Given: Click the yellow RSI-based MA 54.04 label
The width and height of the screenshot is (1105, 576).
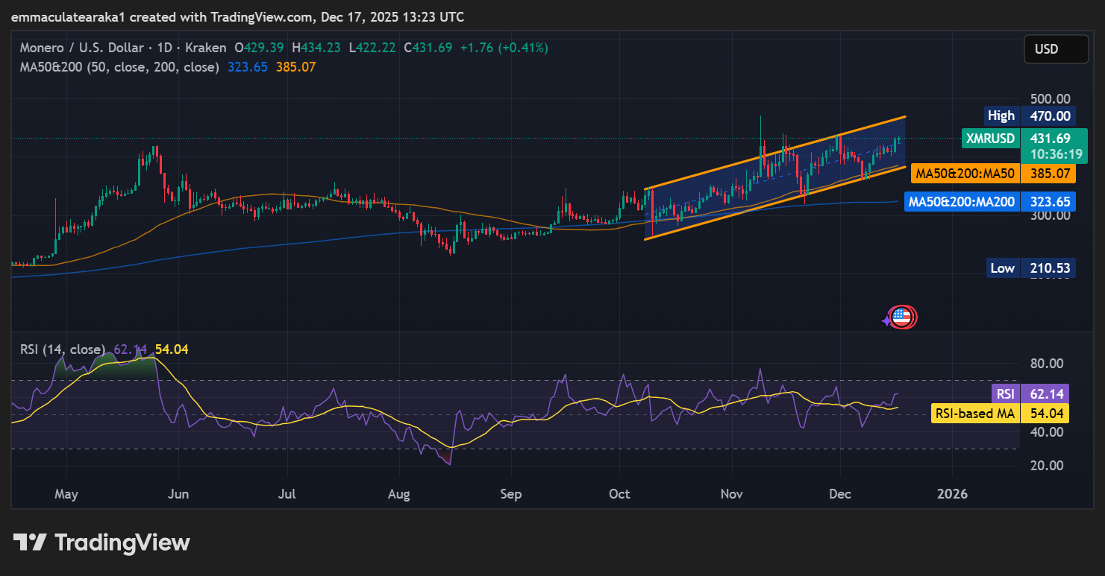Looking at the screenshot, I should [x=1000, y=414].
